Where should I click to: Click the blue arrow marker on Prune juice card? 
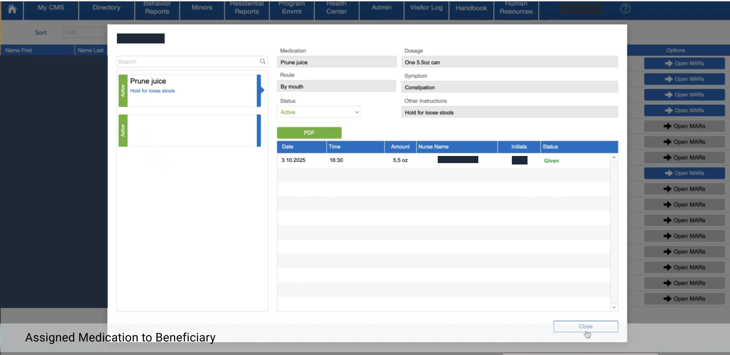tap(260, 90)
